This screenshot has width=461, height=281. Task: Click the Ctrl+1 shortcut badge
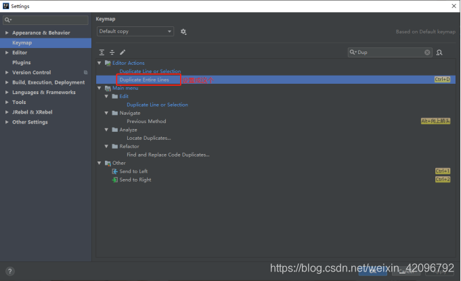tap(443, 171)
